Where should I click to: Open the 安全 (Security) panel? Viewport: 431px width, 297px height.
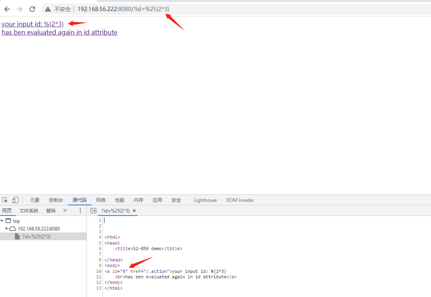tap(176, 200)
